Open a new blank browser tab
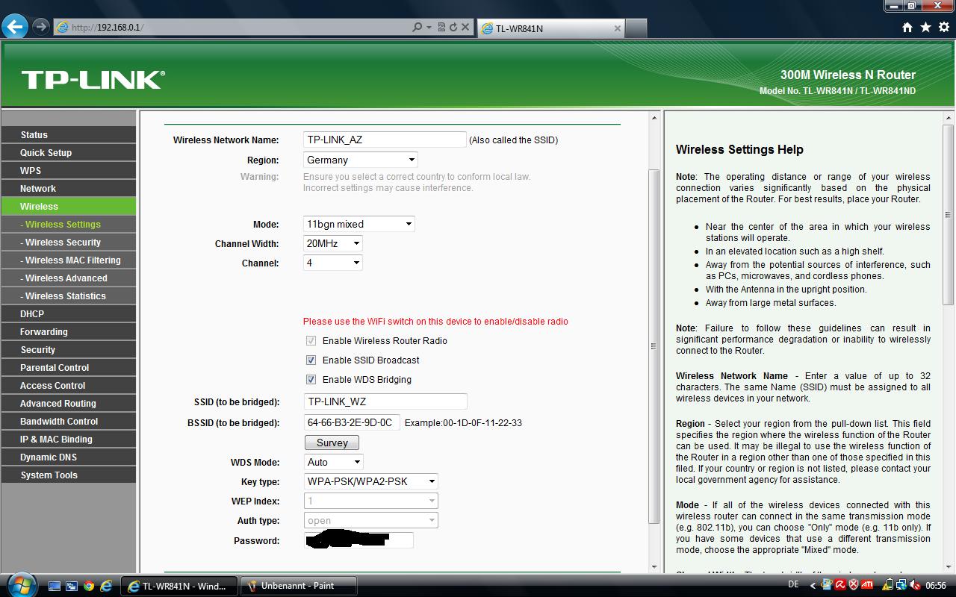956x597 pixels. point(636,28)
